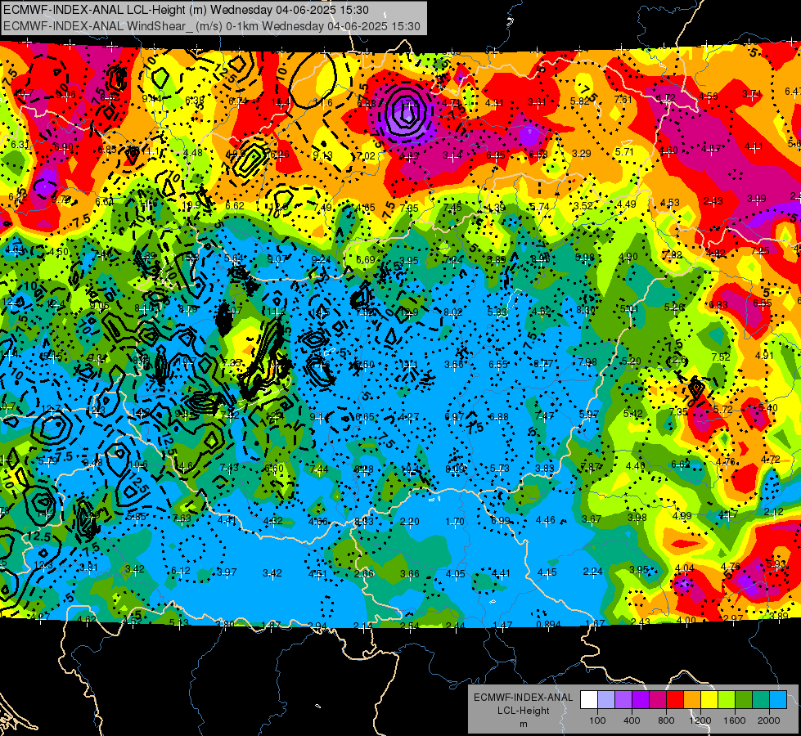The width and height of the screenshot is (801, 736).
Task: Click the grid value 9.24
Action: 321,260
